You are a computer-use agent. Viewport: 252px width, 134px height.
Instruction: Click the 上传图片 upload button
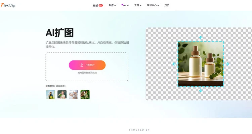(x=87, y=65)
